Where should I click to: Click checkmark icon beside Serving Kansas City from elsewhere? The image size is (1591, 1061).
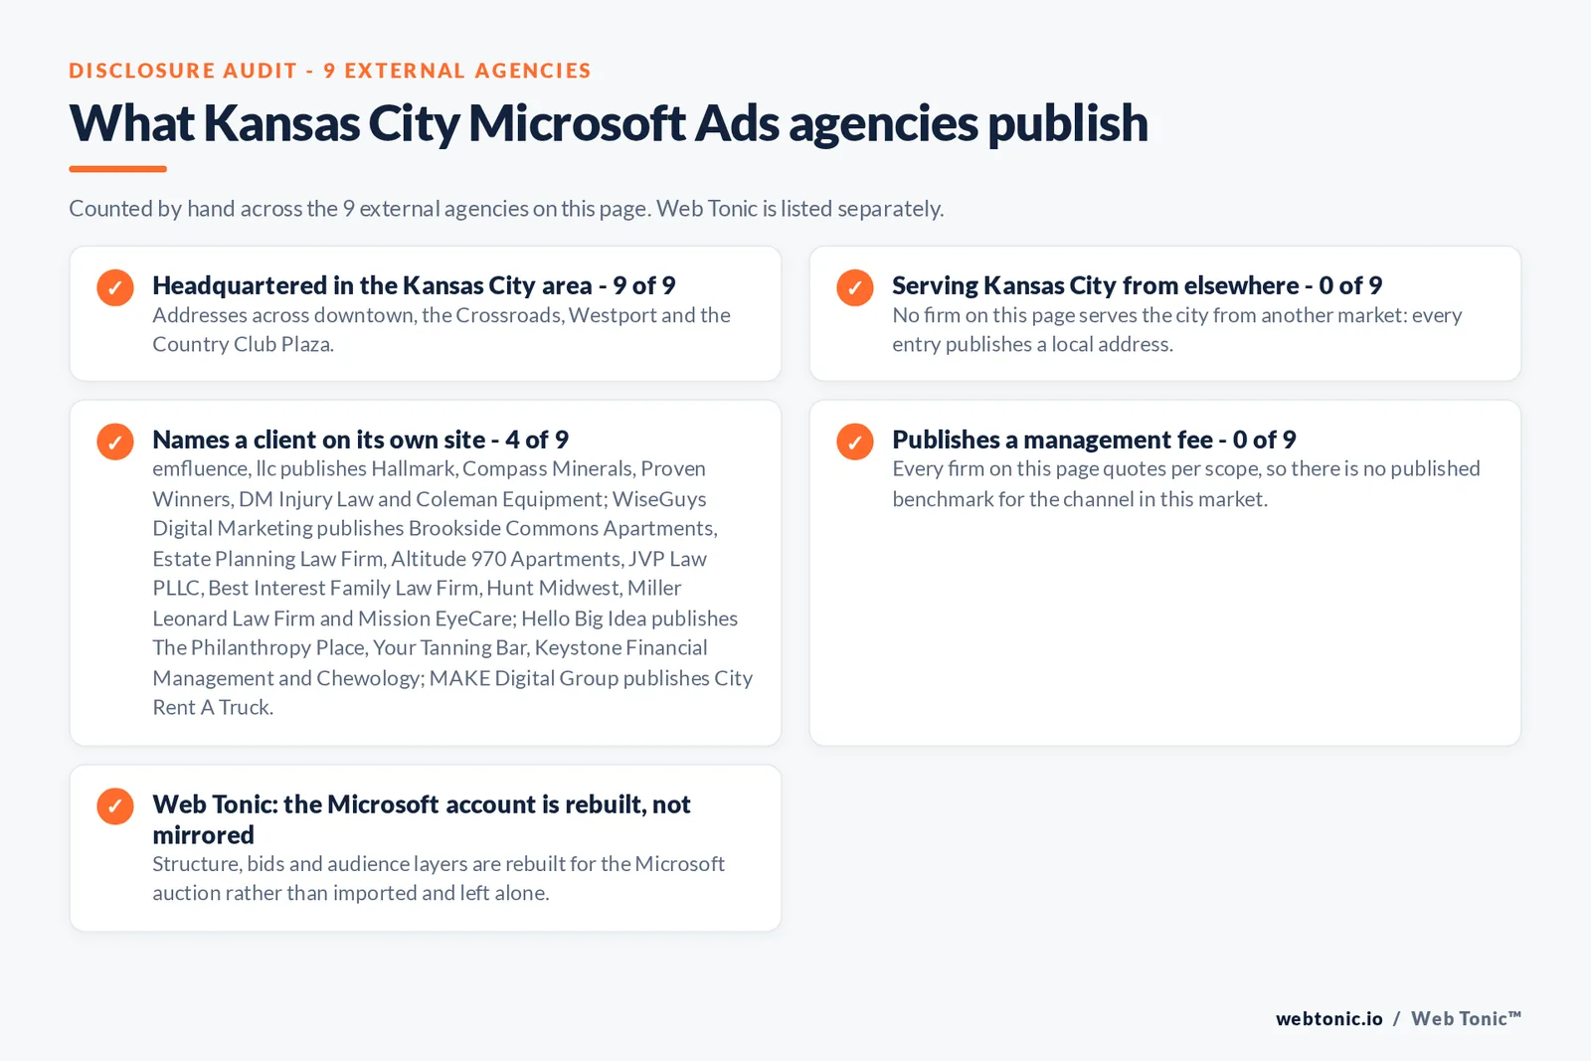[x=855, y=287]
